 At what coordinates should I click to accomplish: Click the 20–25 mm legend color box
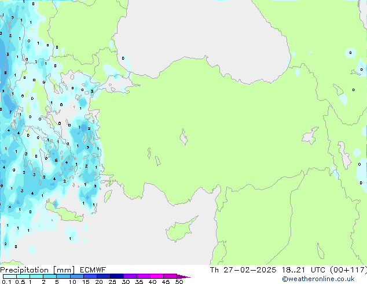pyautogui.click(x=104, y=276)
